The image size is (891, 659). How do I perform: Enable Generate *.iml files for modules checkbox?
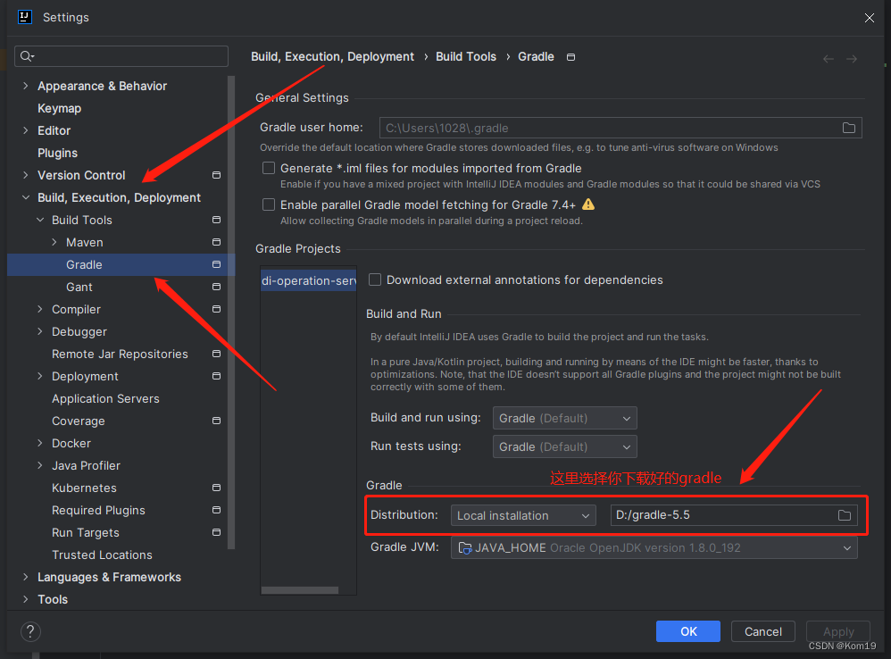pos(269,168)
